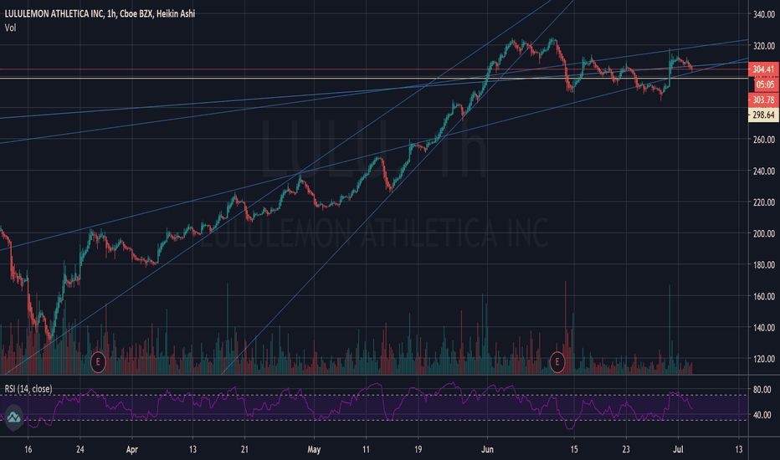Click the 240.00 price axis value

tap(763, 171)
